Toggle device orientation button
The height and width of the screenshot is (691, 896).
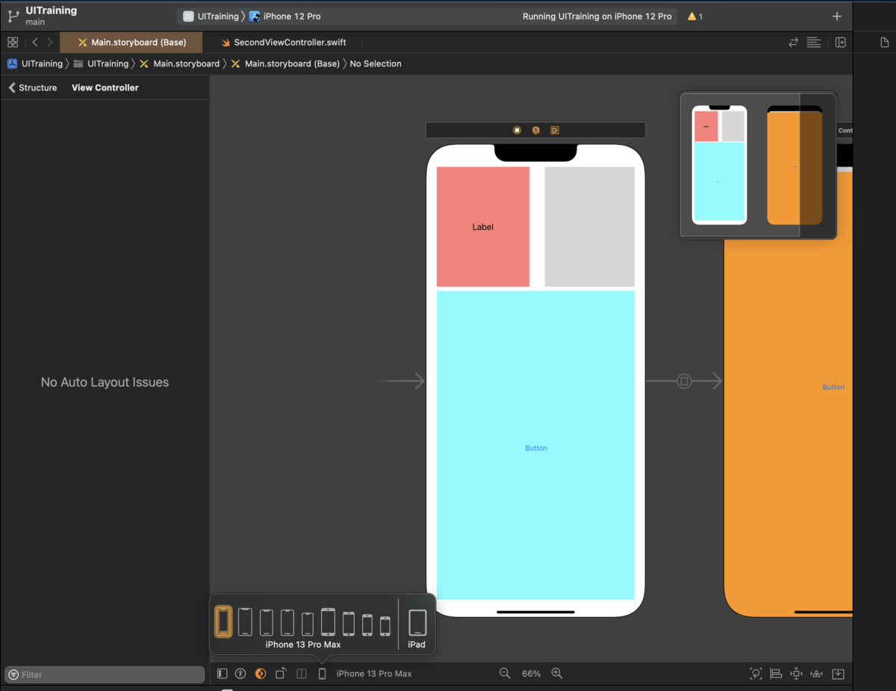coord(281,673)
